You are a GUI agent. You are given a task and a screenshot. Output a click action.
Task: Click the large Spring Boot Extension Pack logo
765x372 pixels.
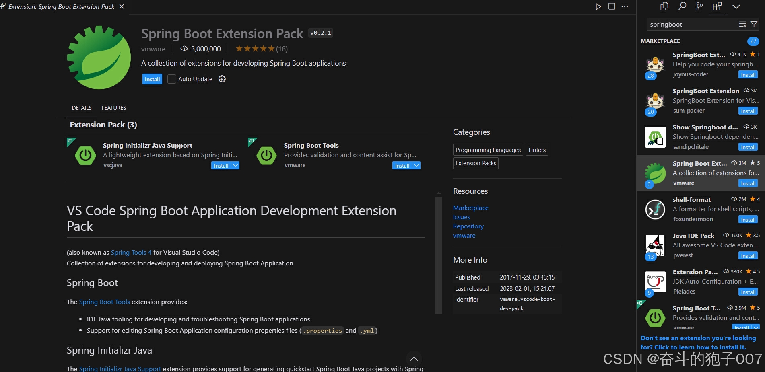click(x=99, y=58)
